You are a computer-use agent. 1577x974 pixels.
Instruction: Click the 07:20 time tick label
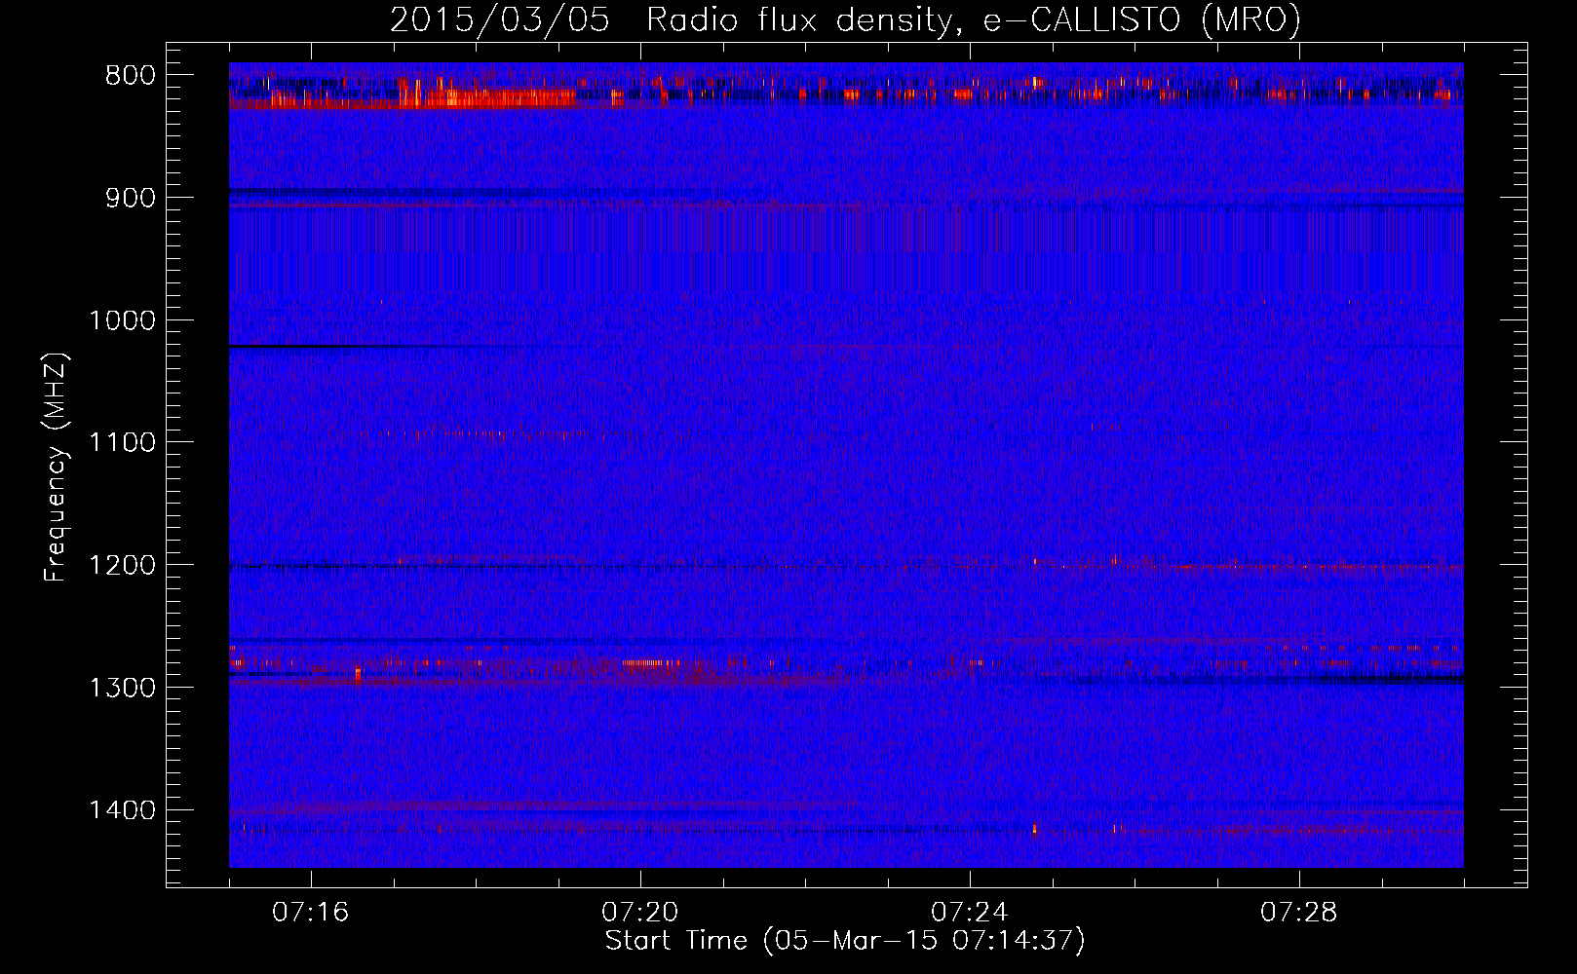click(640, 912)
